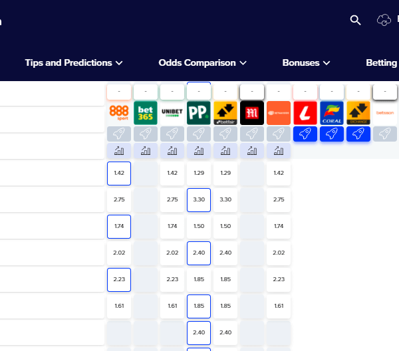Click the chart icon under 888sport
This screenshot has width=399, height=351.
[119, 151]
